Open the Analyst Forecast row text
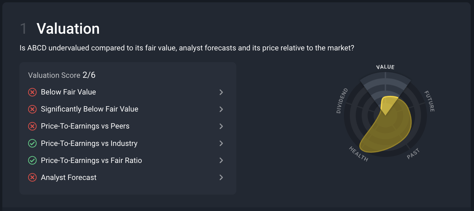Image resolution: width=474 pixels, height=211 pixels. point(69,178)
